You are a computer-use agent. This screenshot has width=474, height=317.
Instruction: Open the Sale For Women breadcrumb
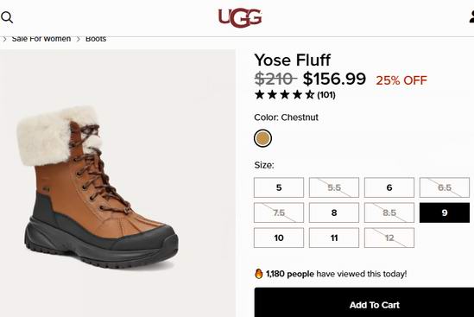tap(41, 39)
